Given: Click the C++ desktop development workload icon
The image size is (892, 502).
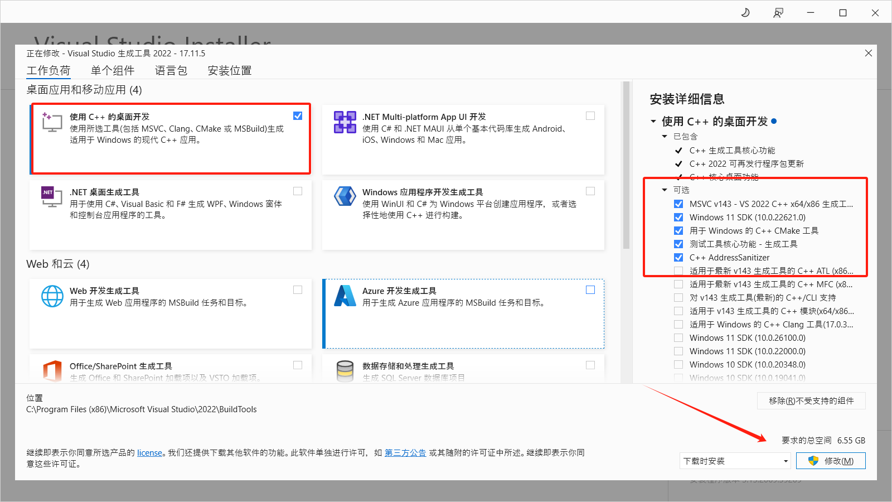Looking at the screenshot, I should pos(52,122).
